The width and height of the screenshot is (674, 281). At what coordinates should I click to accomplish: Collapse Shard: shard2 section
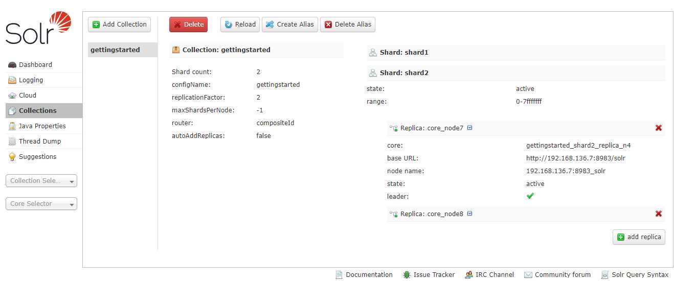(x=516, y=73)
